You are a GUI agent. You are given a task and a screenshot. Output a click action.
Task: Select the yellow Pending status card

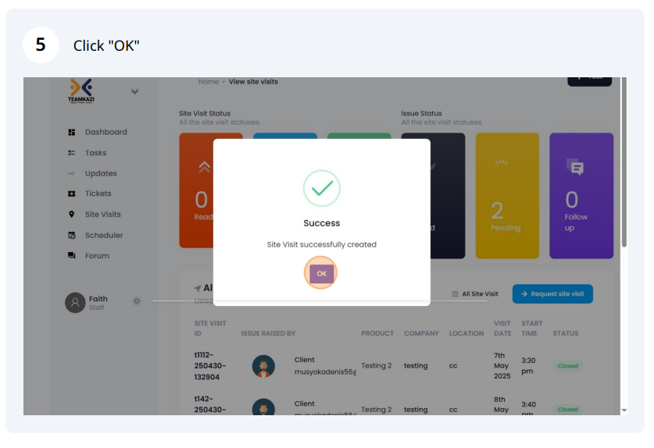click(507, 196)
